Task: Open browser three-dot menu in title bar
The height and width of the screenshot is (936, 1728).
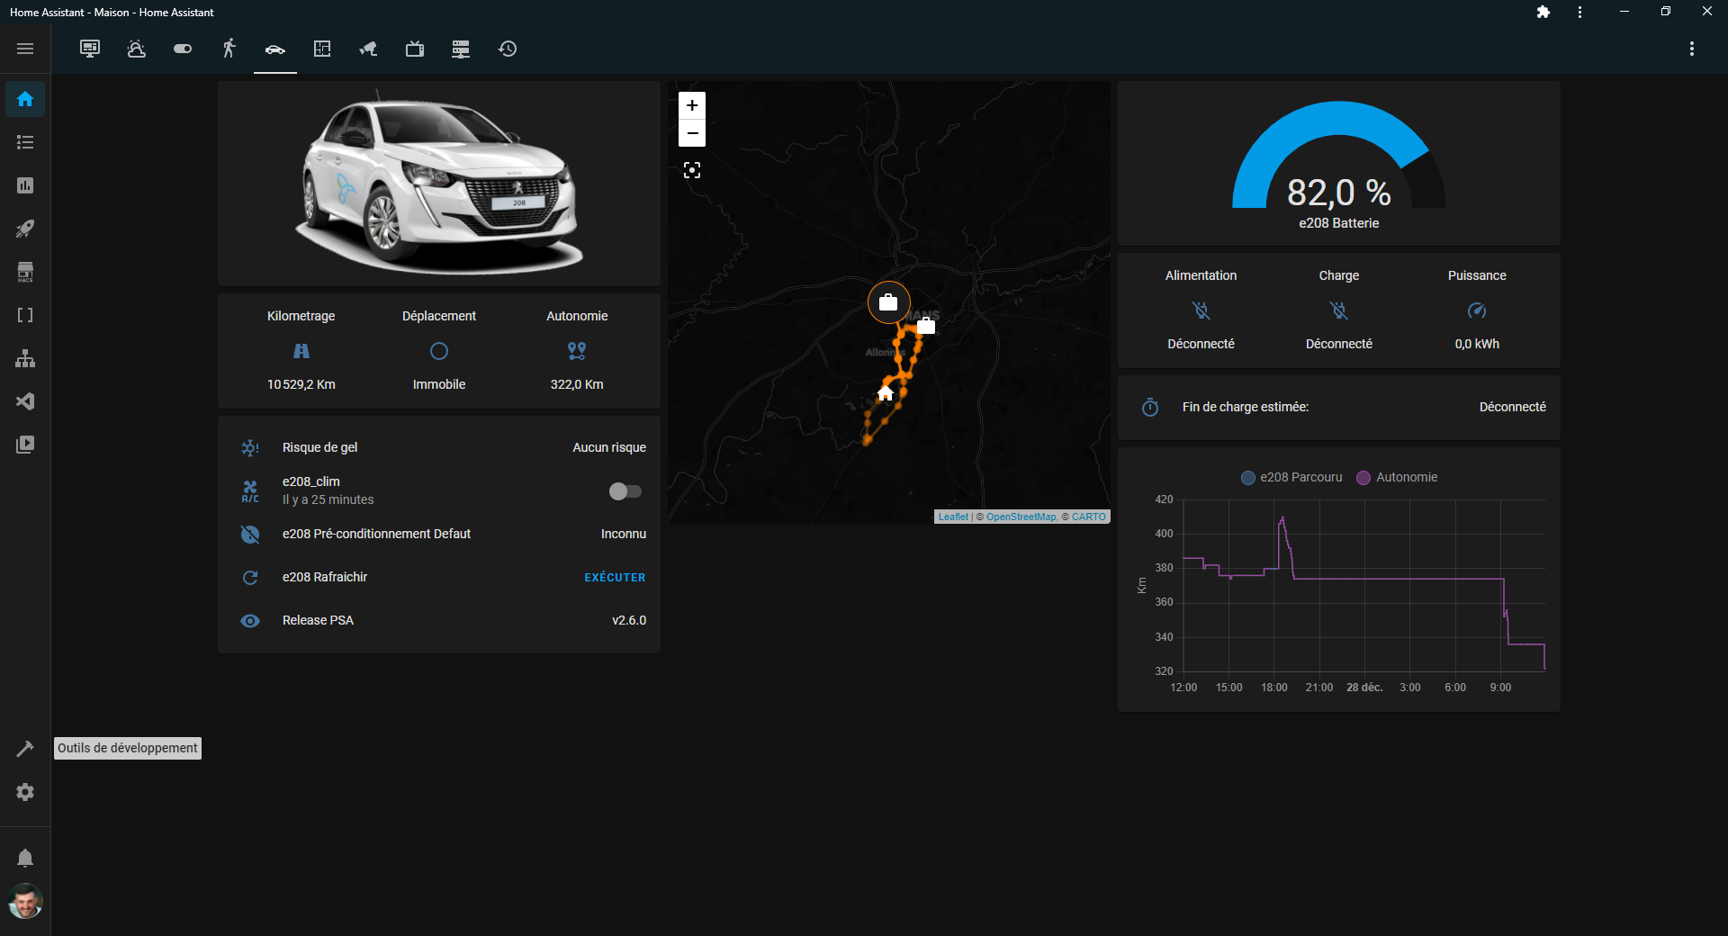Action: [1579, 12]
